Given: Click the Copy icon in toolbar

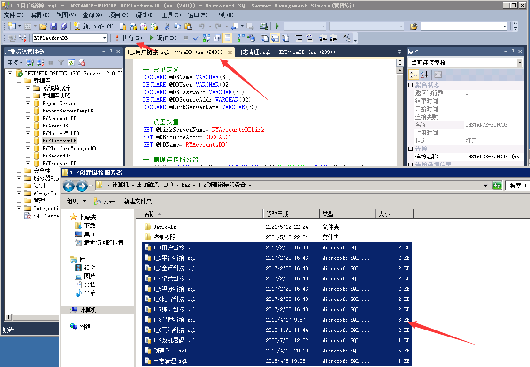Looking at the screenshot, I should (178, 26).
